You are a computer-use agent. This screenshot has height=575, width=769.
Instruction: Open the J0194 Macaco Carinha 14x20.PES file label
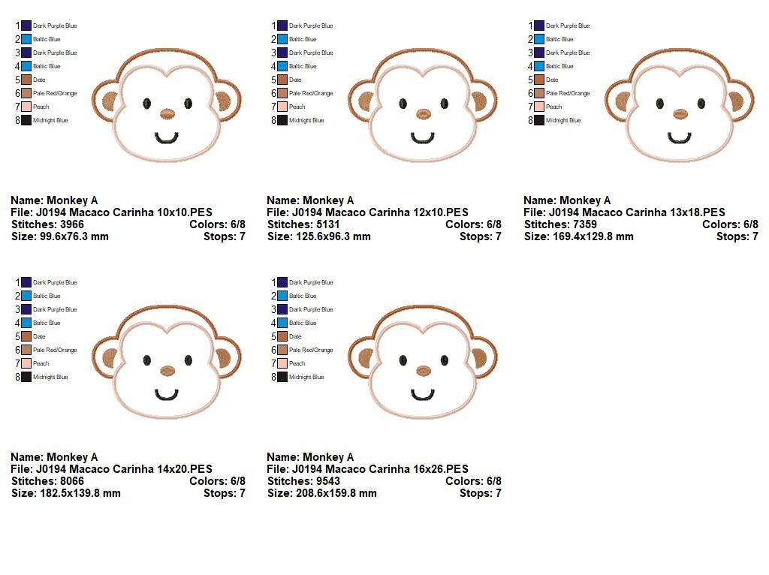pos(111,469)
